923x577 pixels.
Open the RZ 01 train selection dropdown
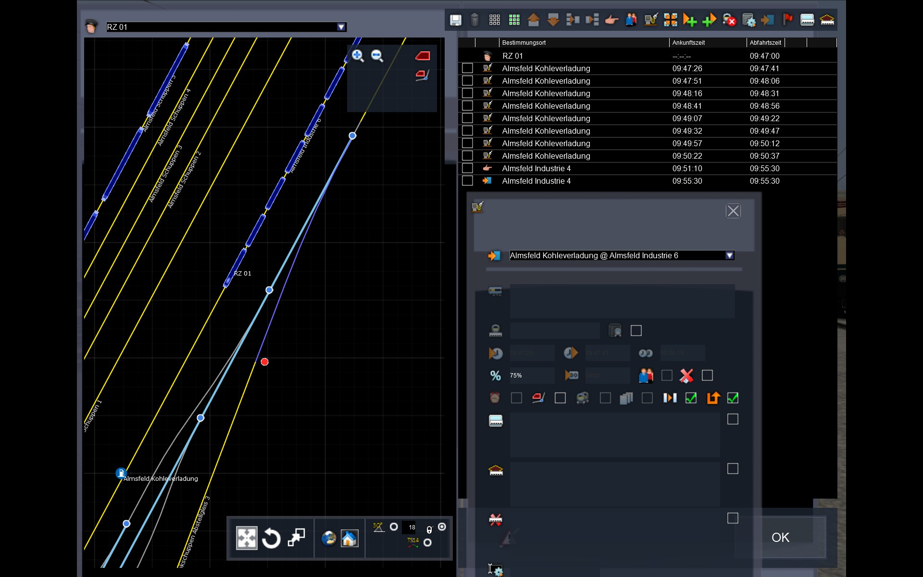click(x=341, y=27)
